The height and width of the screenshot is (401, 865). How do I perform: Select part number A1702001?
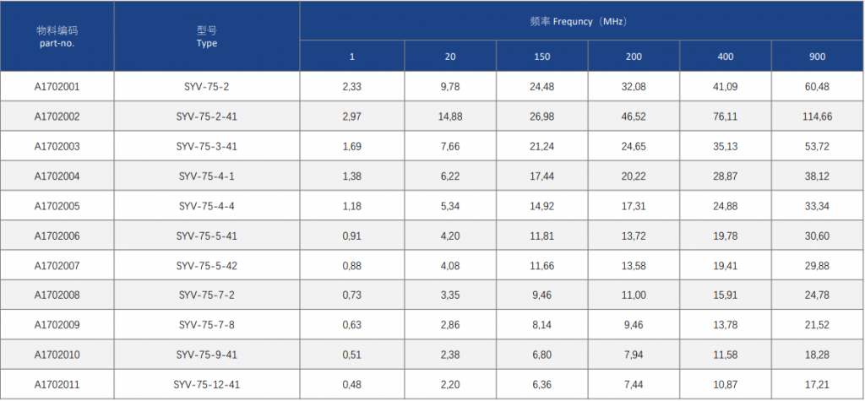point(57,87)
